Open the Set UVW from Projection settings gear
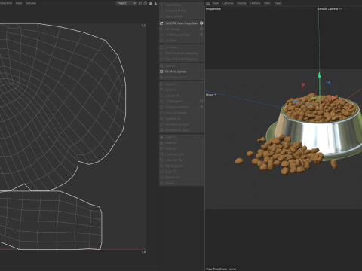Screen dimensions: 362x271 click(201, 23)
